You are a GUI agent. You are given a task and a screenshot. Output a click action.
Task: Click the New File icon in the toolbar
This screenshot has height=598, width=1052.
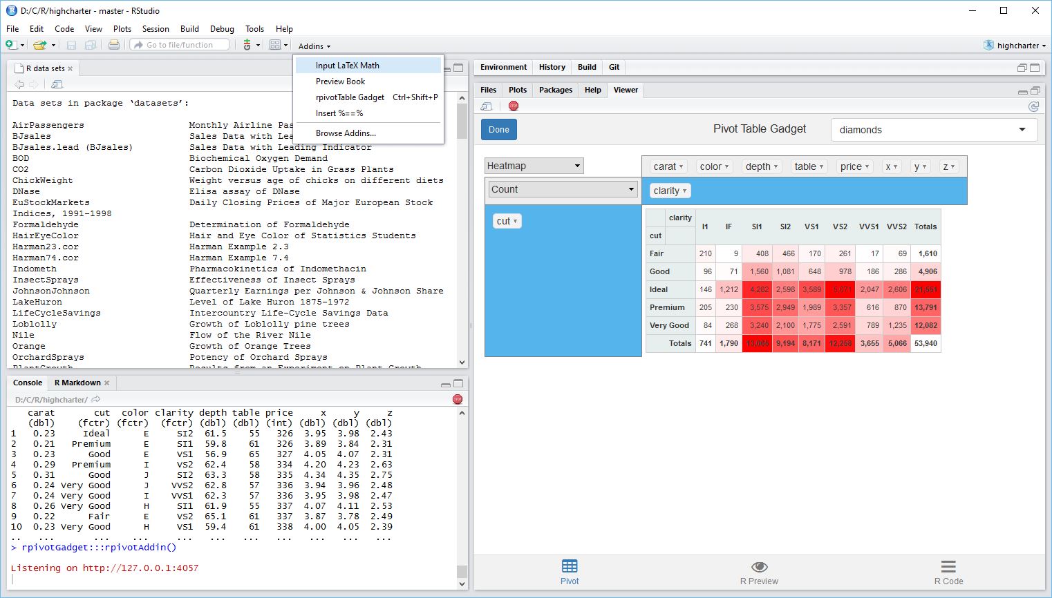11,45
